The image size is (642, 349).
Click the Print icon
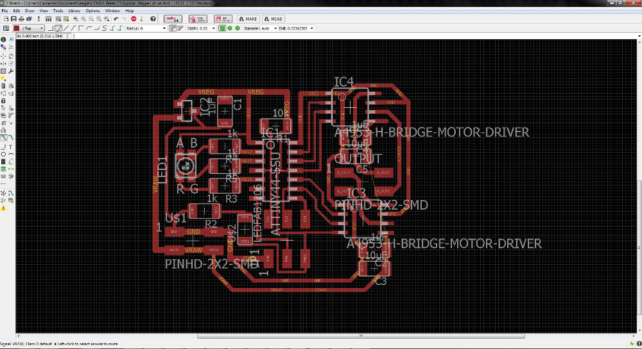point(21,19)
